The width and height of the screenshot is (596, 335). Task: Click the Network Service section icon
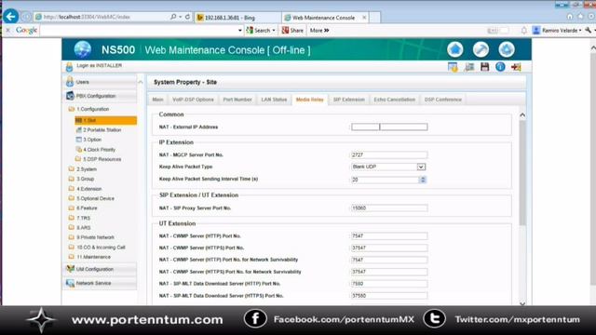tap(70, 283)
